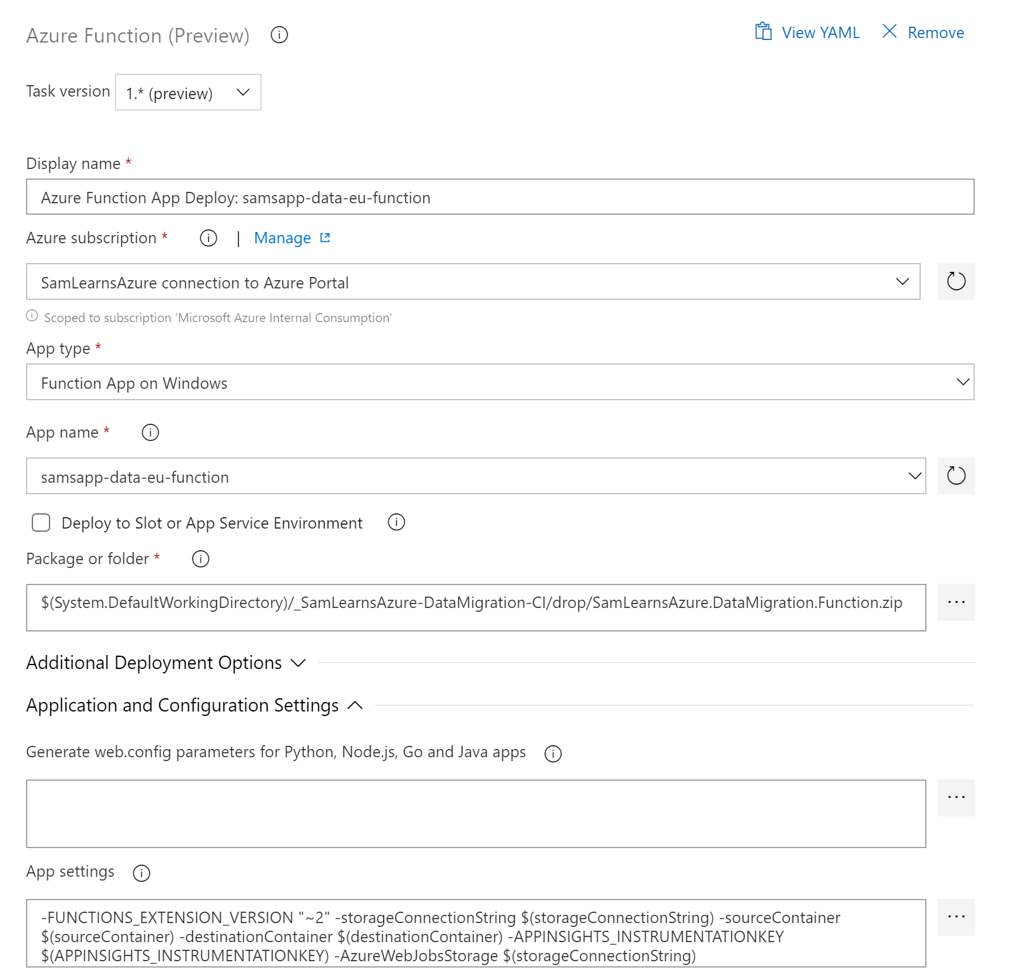
Task: Click info icon next to Azure Function title
Action: coord(279,35)
